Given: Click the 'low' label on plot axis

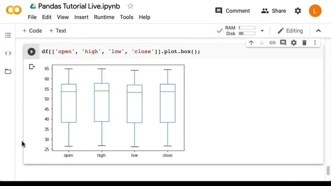Looking at the screenshot, I should [x=134, y=156].
